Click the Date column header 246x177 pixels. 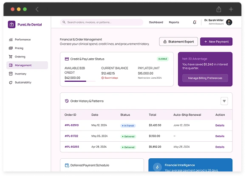point(95,115)
